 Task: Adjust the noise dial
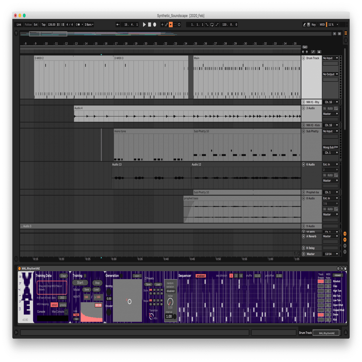170,302
